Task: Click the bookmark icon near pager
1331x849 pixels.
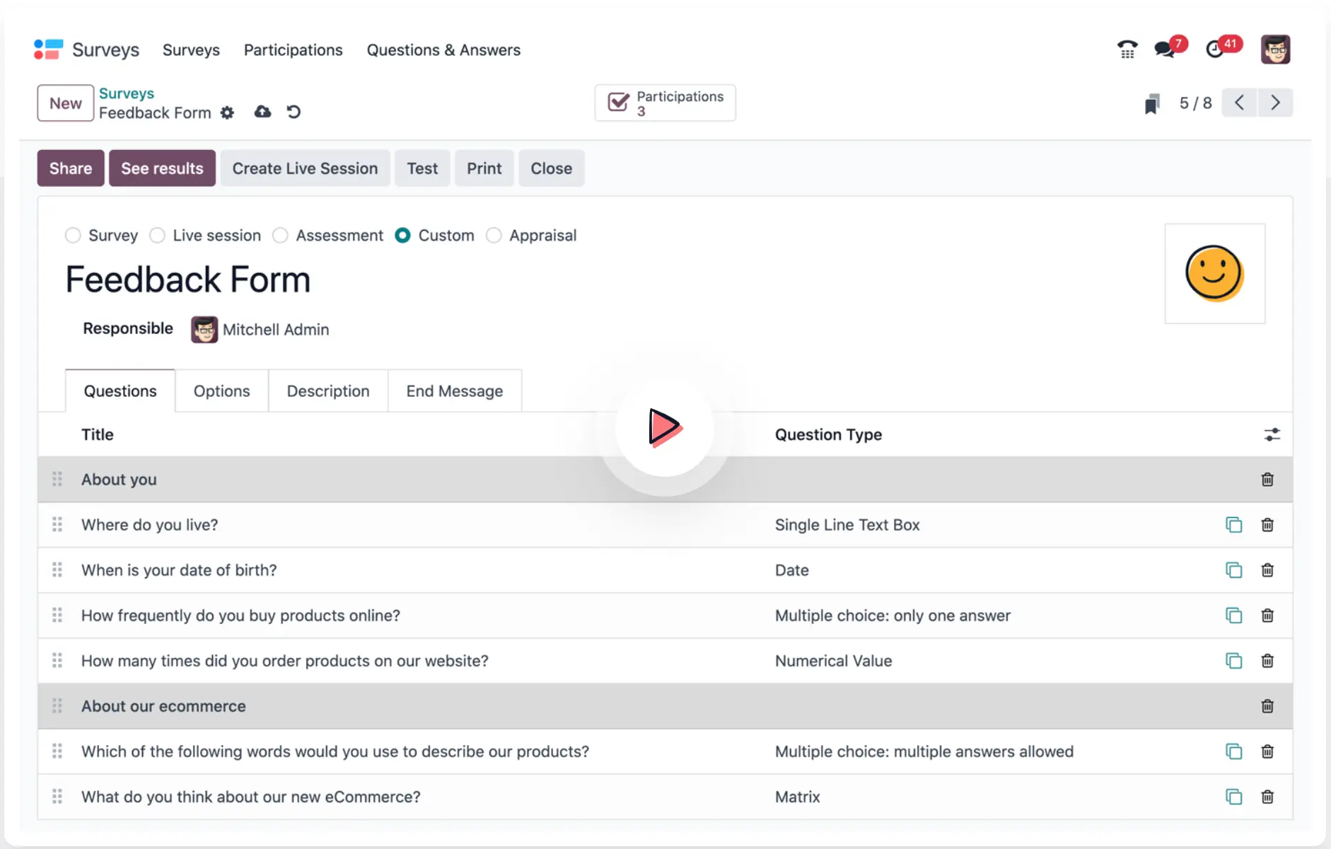Action: 1152,103
